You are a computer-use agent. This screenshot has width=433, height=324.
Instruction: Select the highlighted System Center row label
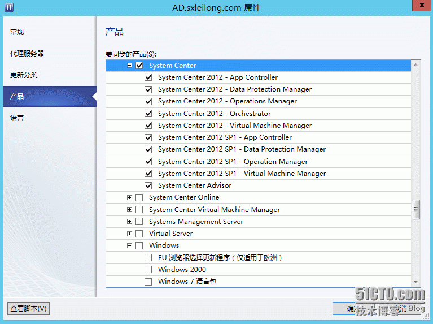(172, 66)
